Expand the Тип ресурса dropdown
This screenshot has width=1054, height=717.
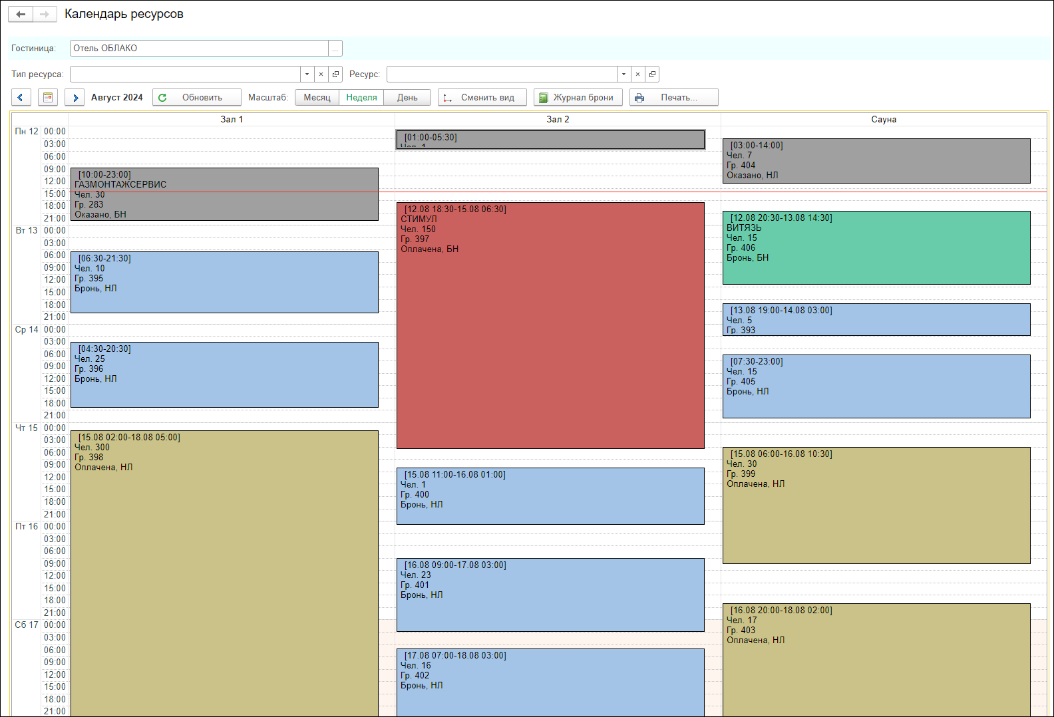point(307,74)
